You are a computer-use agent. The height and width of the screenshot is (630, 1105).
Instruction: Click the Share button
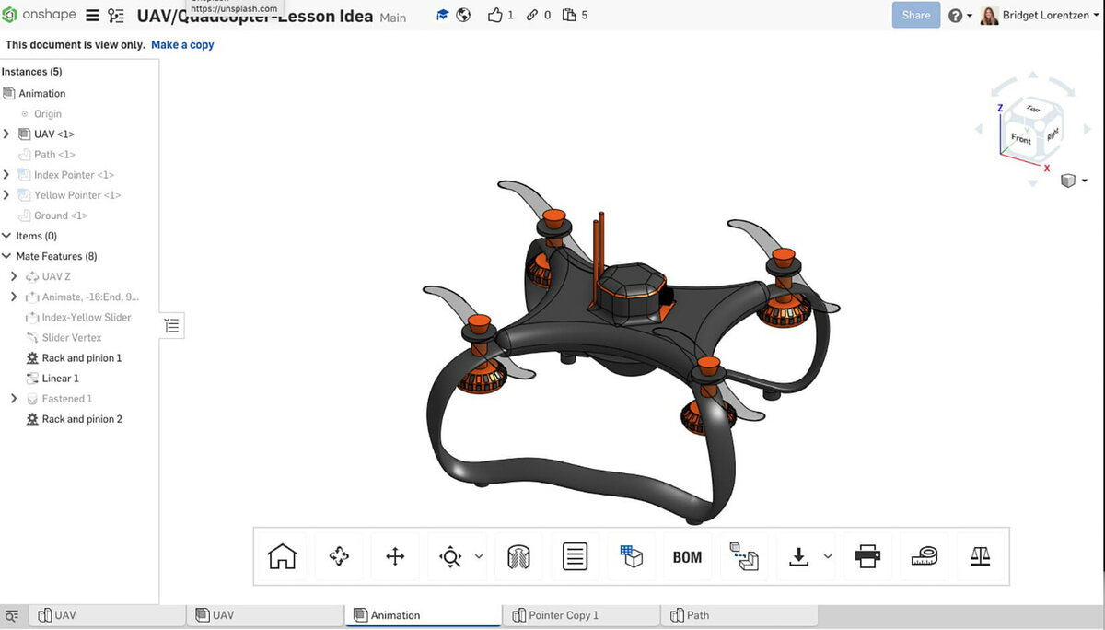(916, 15)
